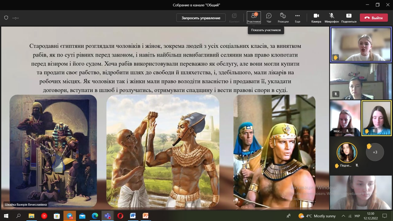Open the share content tray (Поделиться)
This screenshot has height=221, width=393.
click(349, 18)
